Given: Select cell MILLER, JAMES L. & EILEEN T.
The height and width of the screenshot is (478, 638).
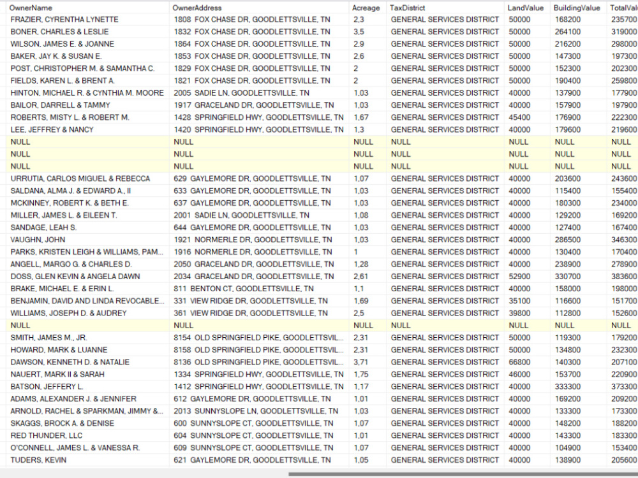Looking at the screenshot, I should [87, 215].
